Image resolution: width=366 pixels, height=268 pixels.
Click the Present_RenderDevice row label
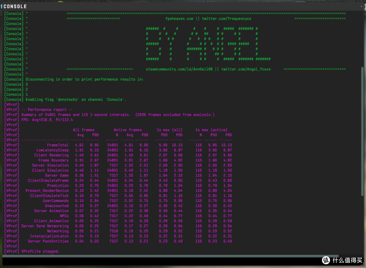(47, 191)
